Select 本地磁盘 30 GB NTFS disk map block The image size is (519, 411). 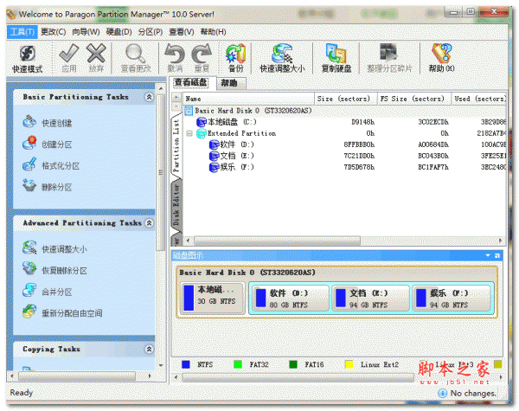point(213,298)
